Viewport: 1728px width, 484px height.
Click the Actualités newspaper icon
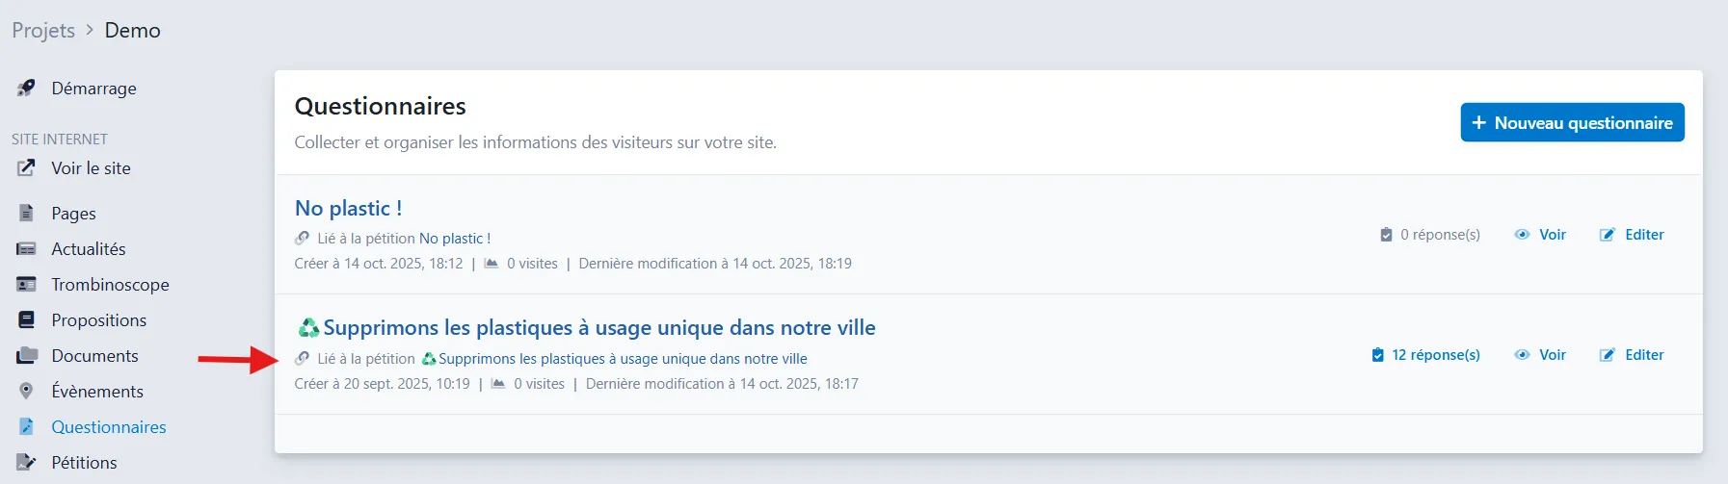click(27, 249)
